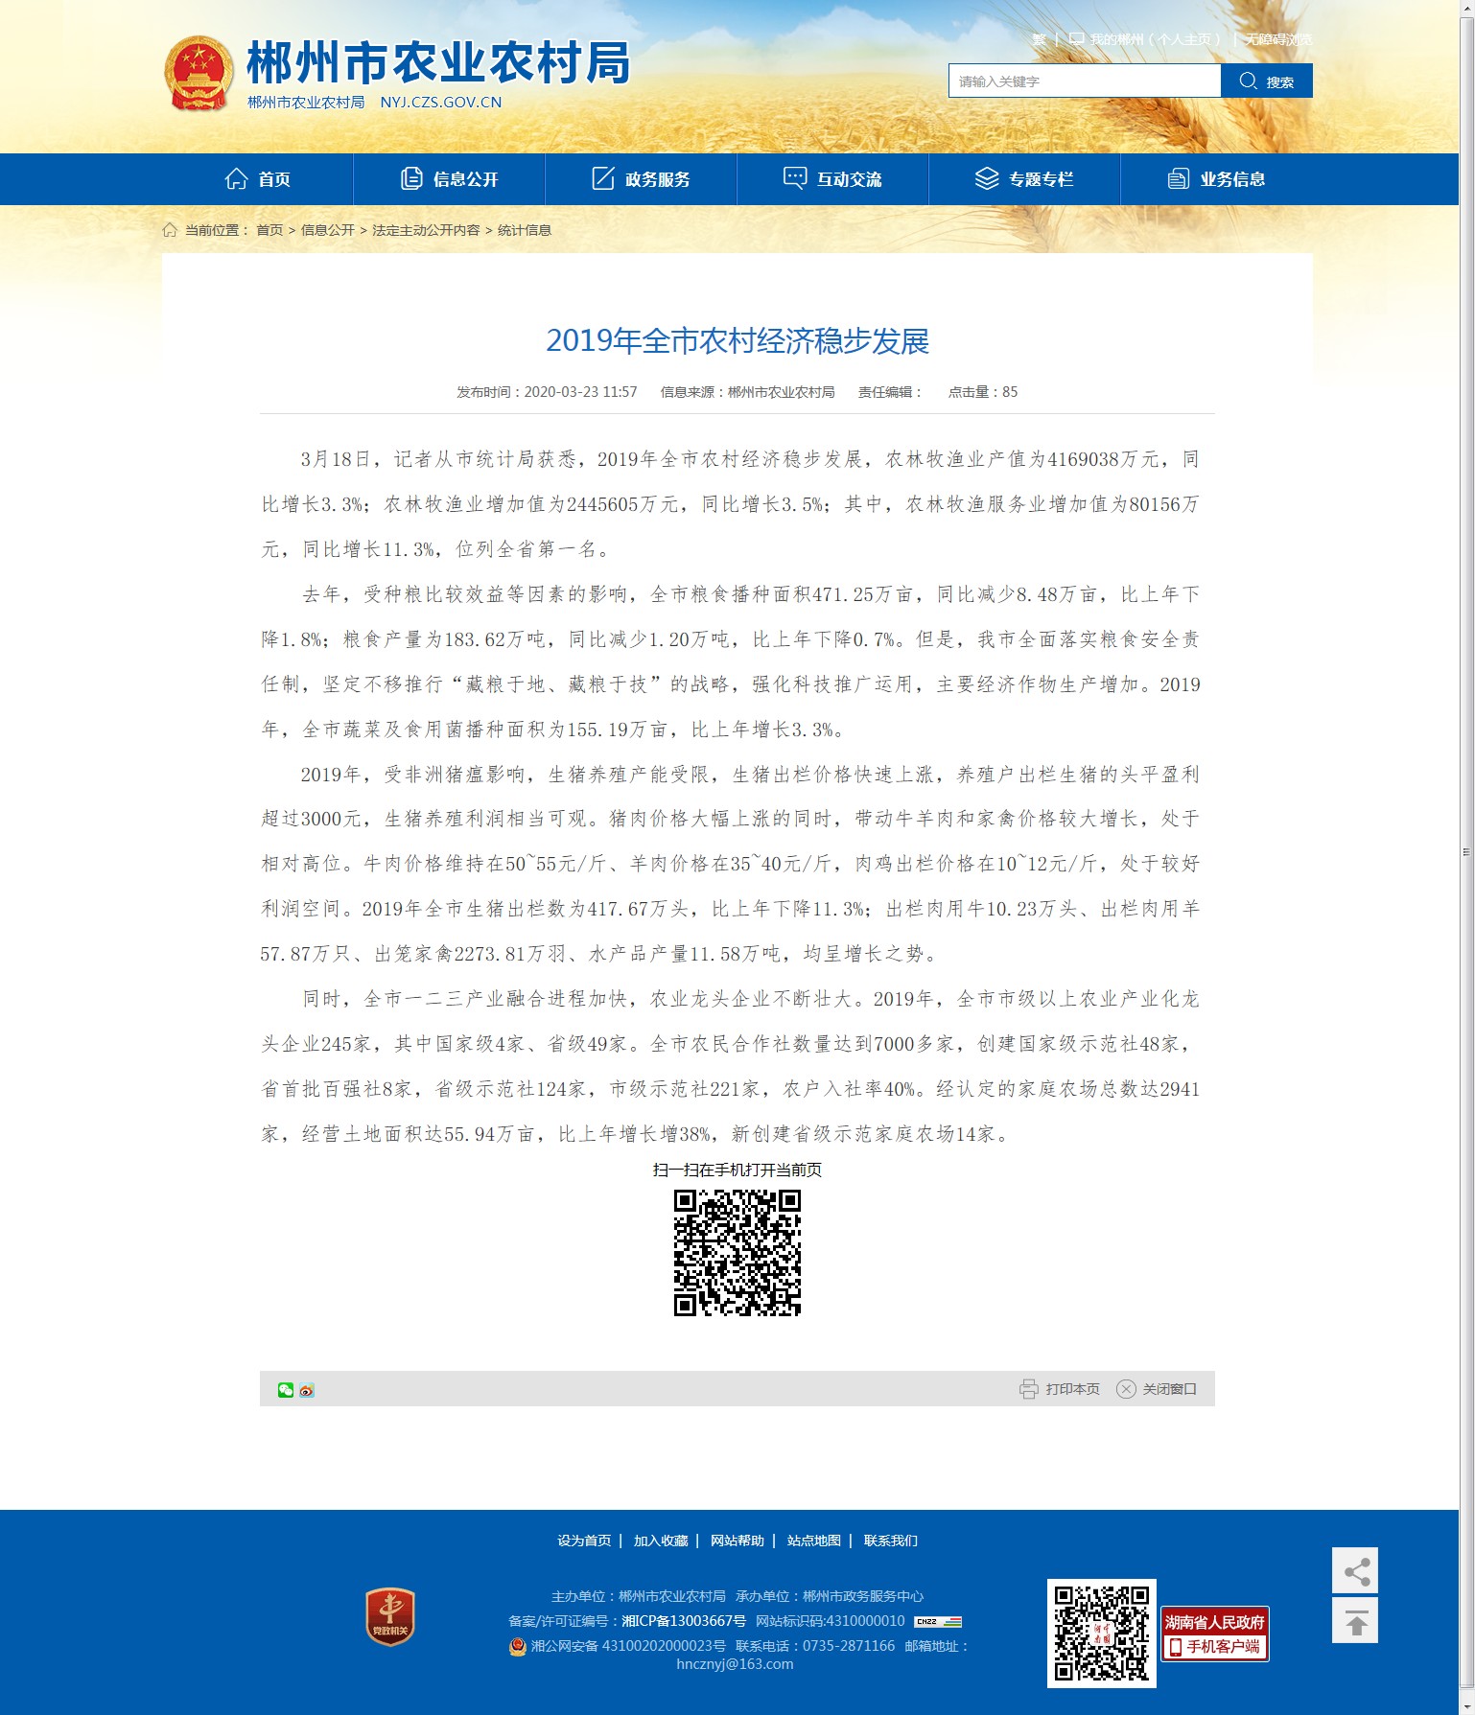Click hncznyj@163.com email address
Viewport: 1475px width, 1715px height.
tap(735, 1664)
